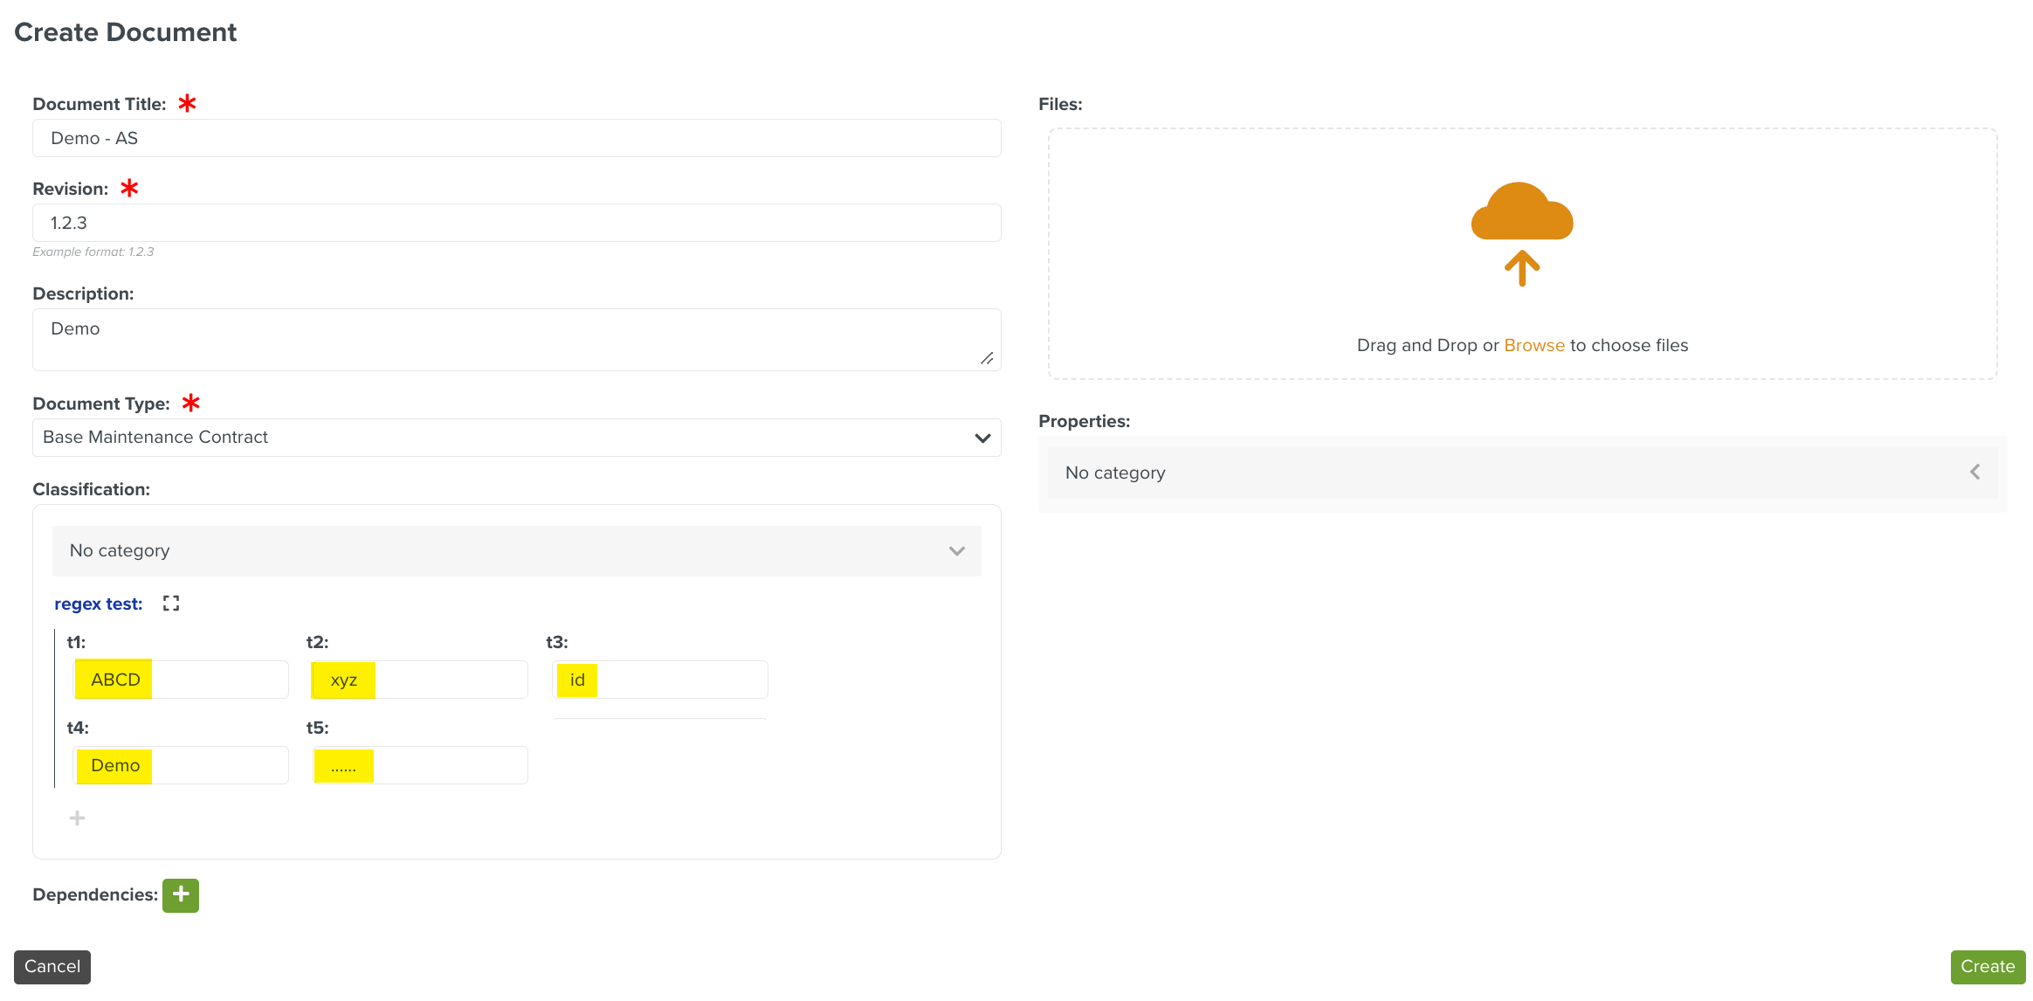Viewport: 2033px width, 1001px height.
Task: Click inside the Description textarea
Action: (515, 339)
